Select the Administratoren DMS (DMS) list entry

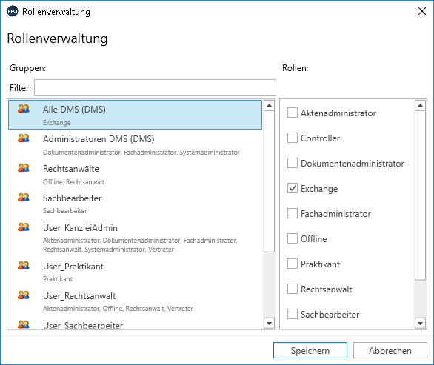click(x=135, y=144)
